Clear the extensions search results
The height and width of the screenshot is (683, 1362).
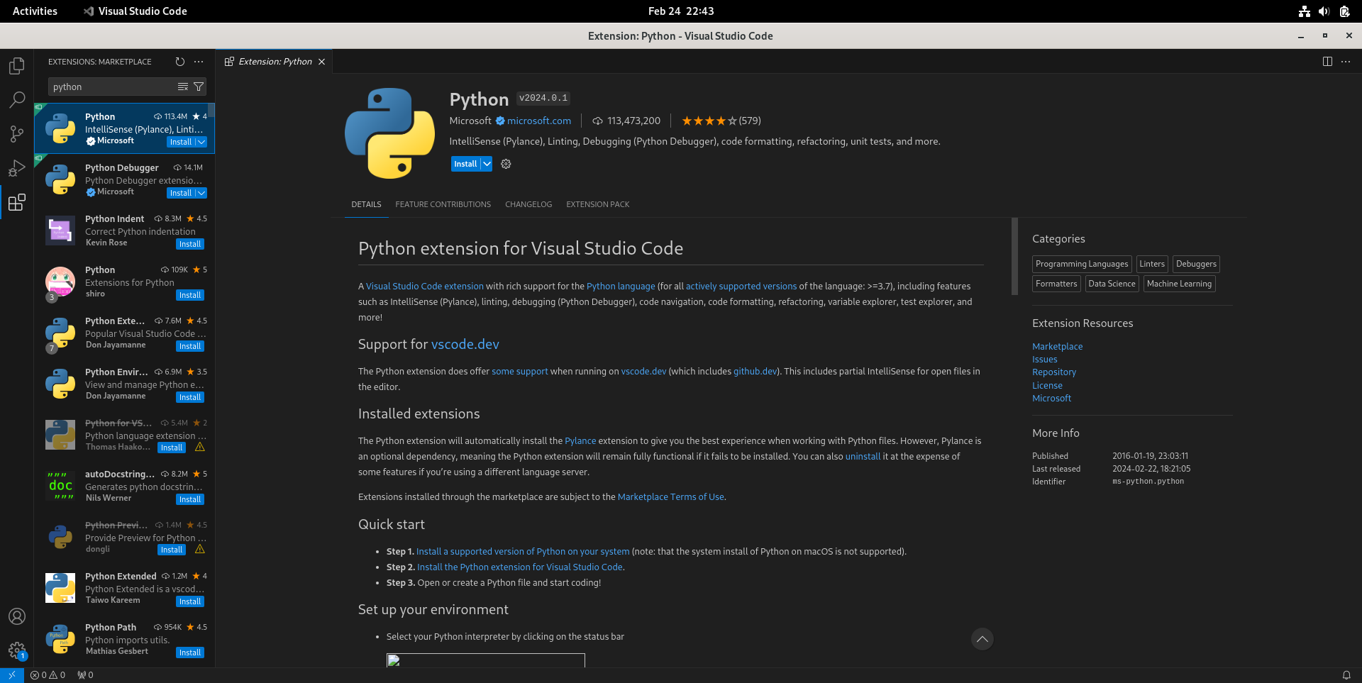point(183,87)
